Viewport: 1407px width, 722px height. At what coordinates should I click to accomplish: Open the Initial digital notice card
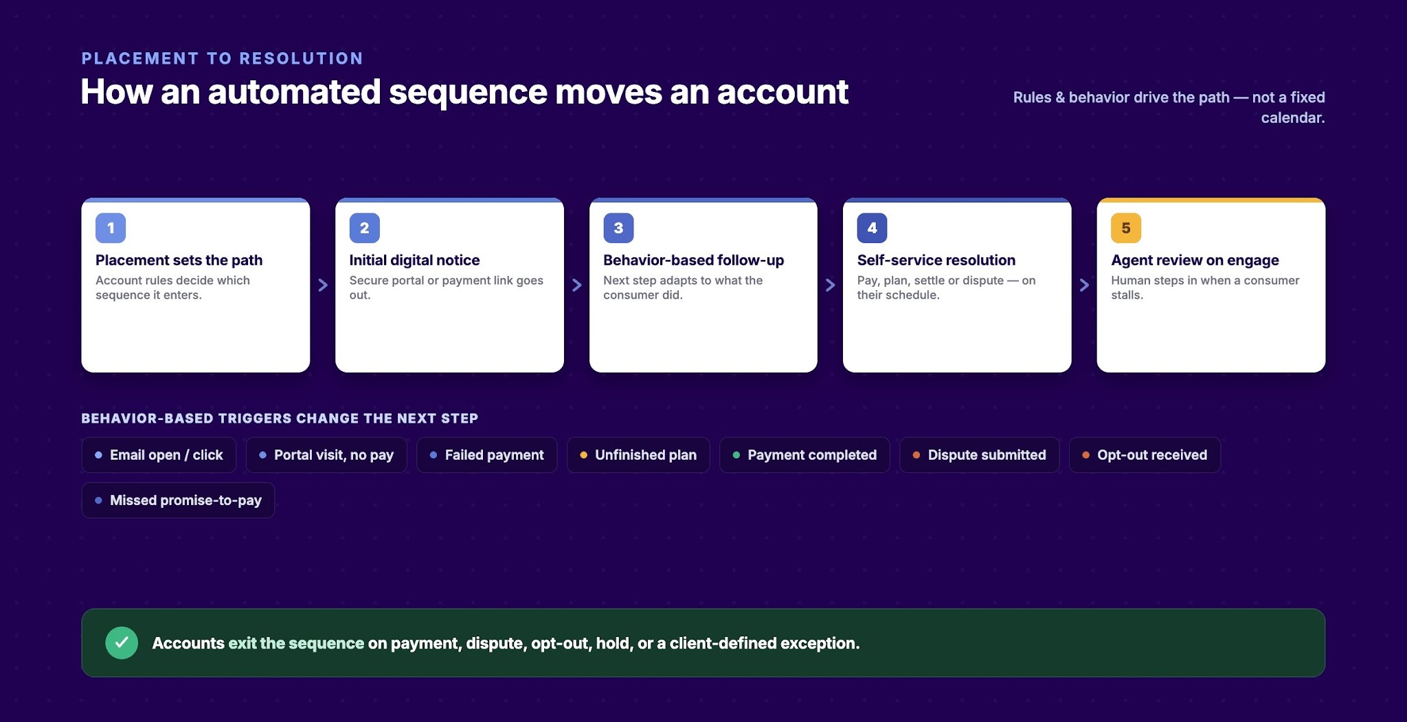pos(449,286)
